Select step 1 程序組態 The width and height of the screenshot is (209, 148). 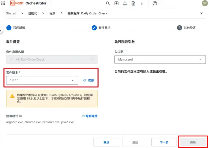(16, 28)
